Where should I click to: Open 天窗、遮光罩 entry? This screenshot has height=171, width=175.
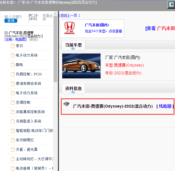click(x=27, y=149)
